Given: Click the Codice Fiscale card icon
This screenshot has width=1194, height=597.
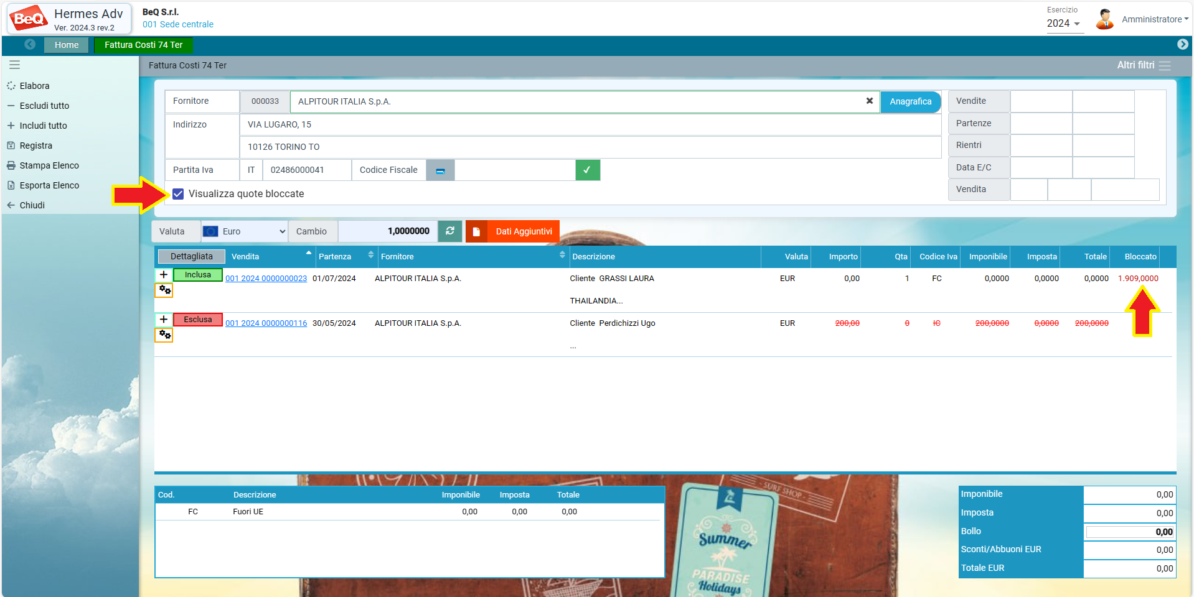Looking at the screenshot, I should click(440, 170).
